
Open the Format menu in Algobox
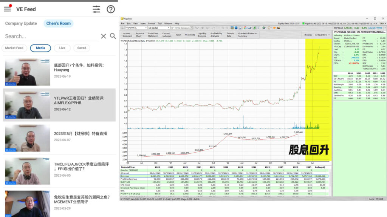(x=152, y=24)
